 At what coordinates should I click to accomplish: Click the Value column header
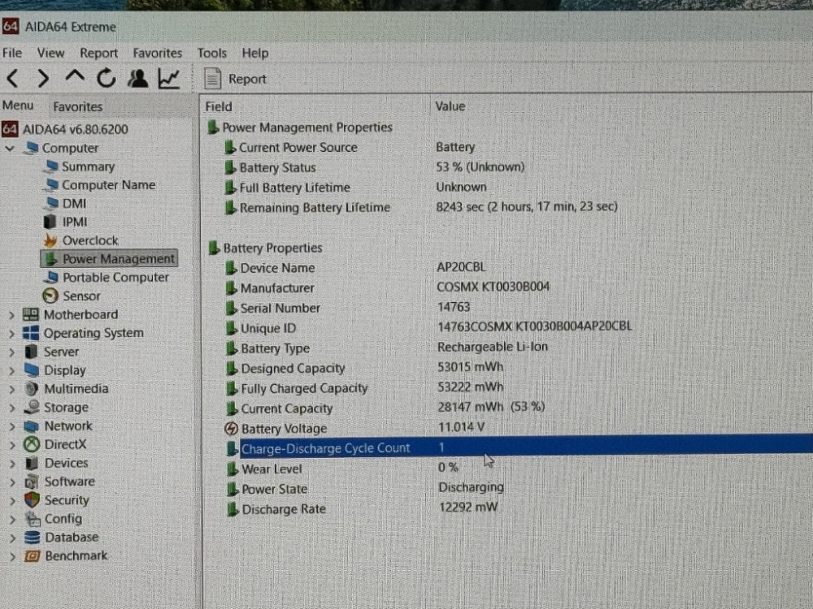point(450,106)
